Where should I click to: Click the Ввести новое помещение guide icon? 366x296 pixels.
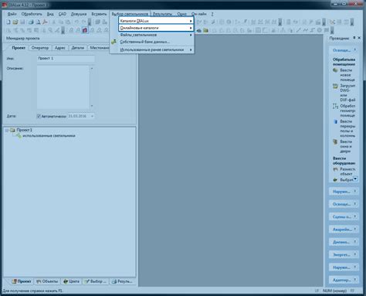335,70
